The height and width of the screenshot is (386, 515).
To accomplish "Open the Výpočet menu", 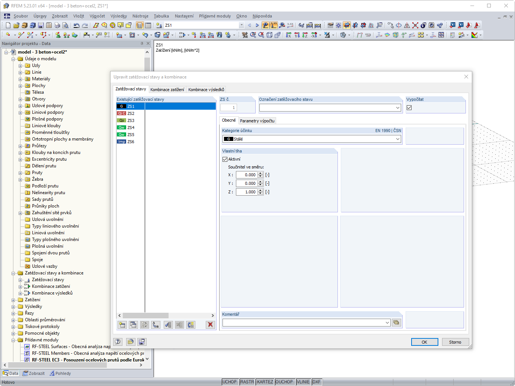I will click(x=97, y=16).
